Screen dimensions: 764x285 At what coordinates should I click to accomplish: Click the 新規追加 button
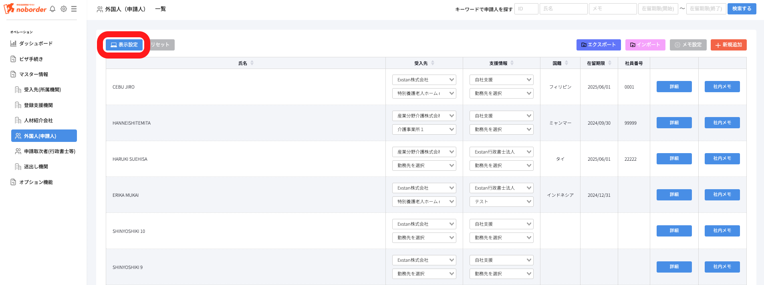pyautogui.click(x=728, y=45)
